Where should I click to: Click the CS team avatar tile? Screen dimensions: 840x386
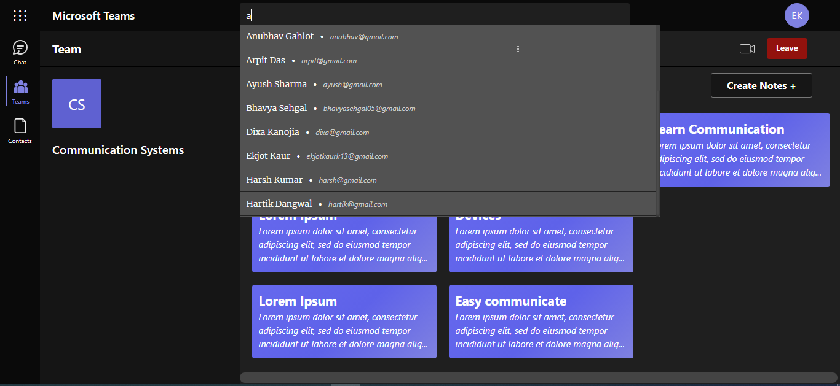(77, 104)
